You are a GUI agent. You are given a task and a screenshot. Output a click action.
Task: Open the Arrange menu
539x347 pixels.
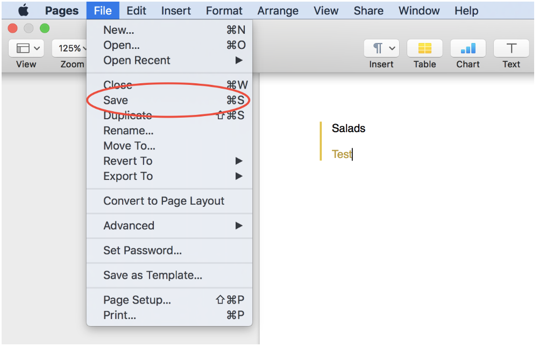278,11
